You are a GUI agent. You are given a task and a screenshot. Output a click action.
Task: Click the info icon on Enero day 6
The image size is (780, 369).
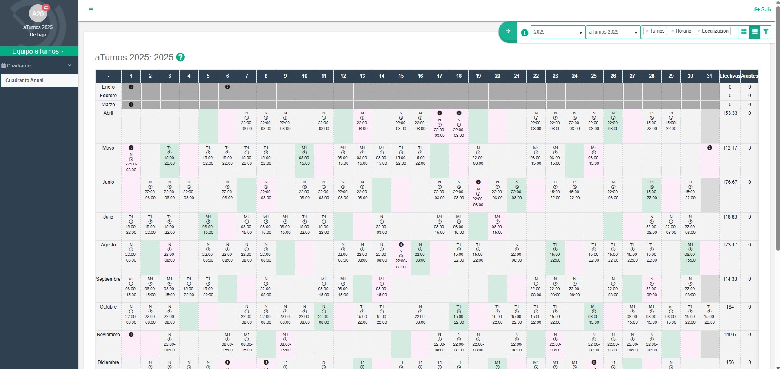tap(227, 87)
